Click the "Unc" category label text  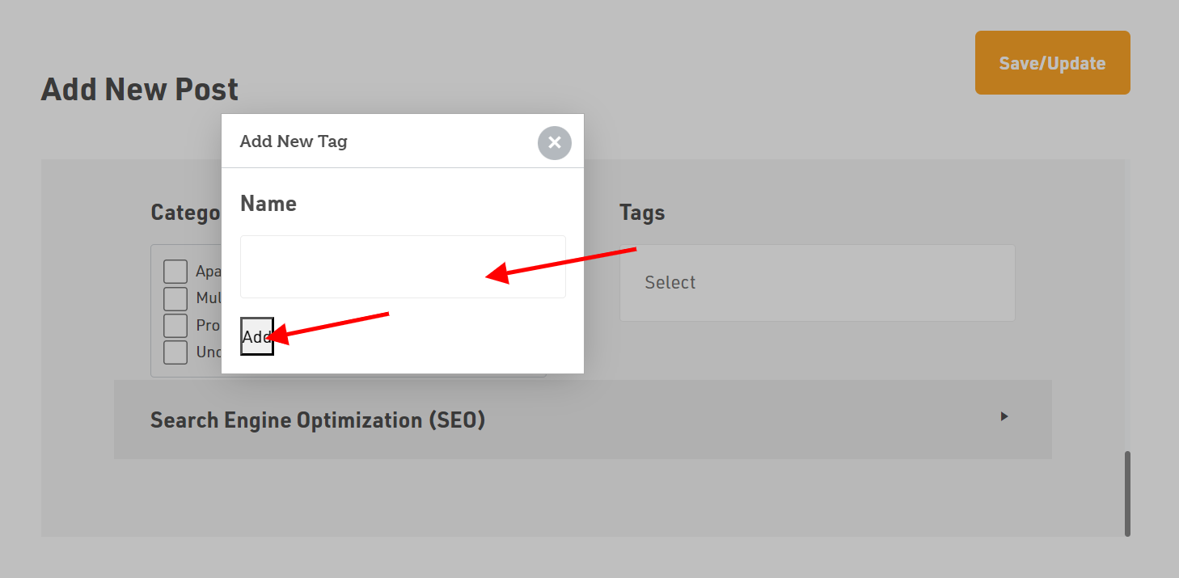click(x=209, y=352)
